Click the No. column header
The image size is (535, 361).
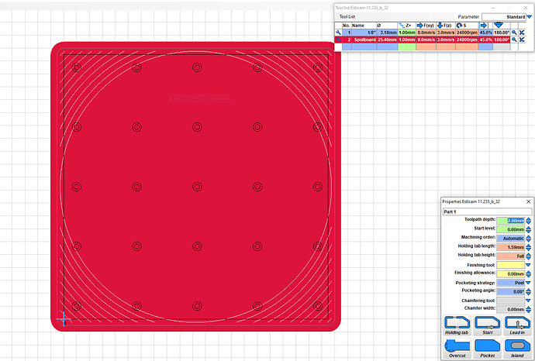tap(347, 26)
